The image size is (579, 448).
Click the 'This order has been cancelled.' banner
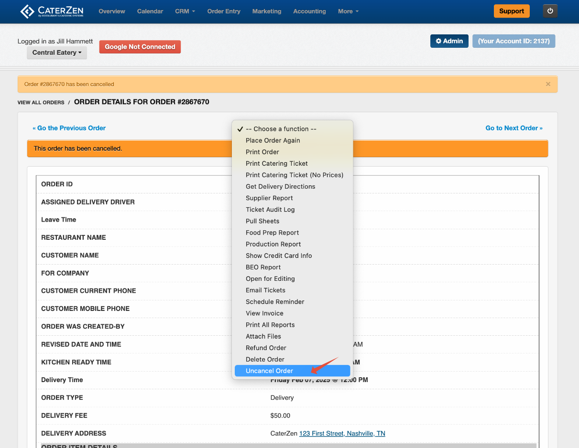287,149
